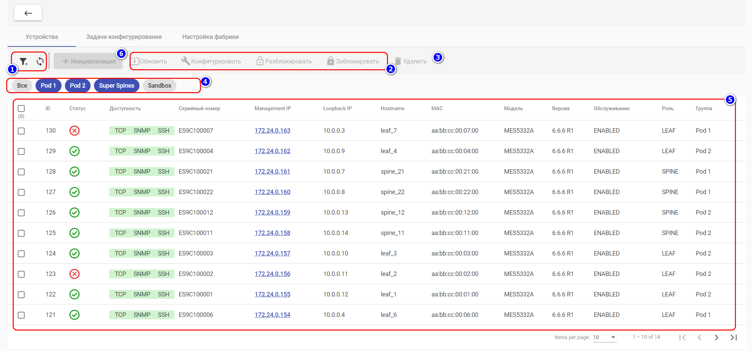The width and height of the screenshot is (752, 351).
Task: Click the Заблокировать lock button
Action: click(x=353, y=61)
